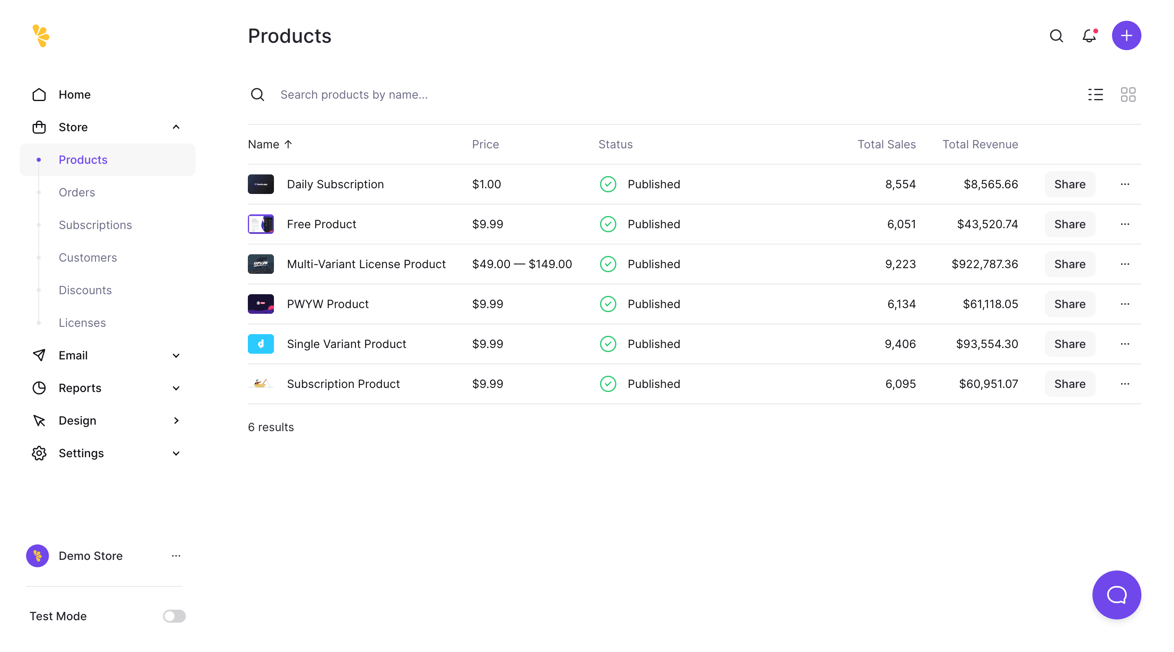Go to the Subscriptions sidebar item
The image size is (1174, 652).
pos(95,225)
